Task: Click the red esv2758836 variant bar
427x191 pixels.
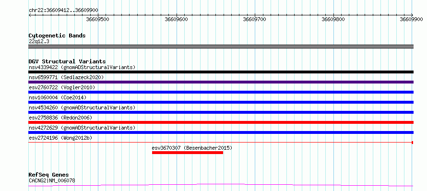Action: [221, 122]
